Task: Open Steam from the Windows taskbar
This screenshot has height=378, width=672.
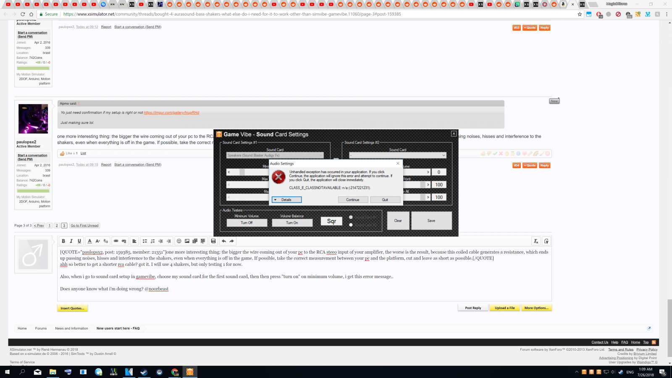Action: coord(144,372)
